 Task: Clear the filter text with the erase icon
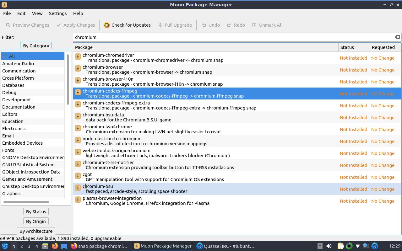pos(397,37)
